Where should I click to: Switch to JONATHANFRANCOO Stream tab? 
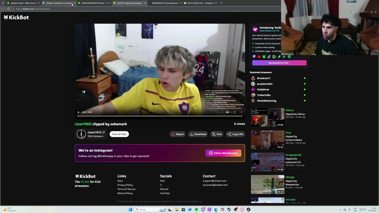94,3
